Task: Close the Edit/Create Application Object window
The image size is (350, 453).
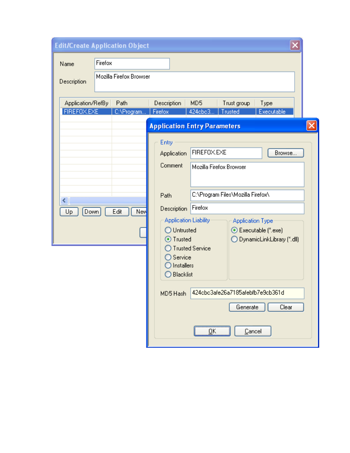Action: click(x=295, y=45)
